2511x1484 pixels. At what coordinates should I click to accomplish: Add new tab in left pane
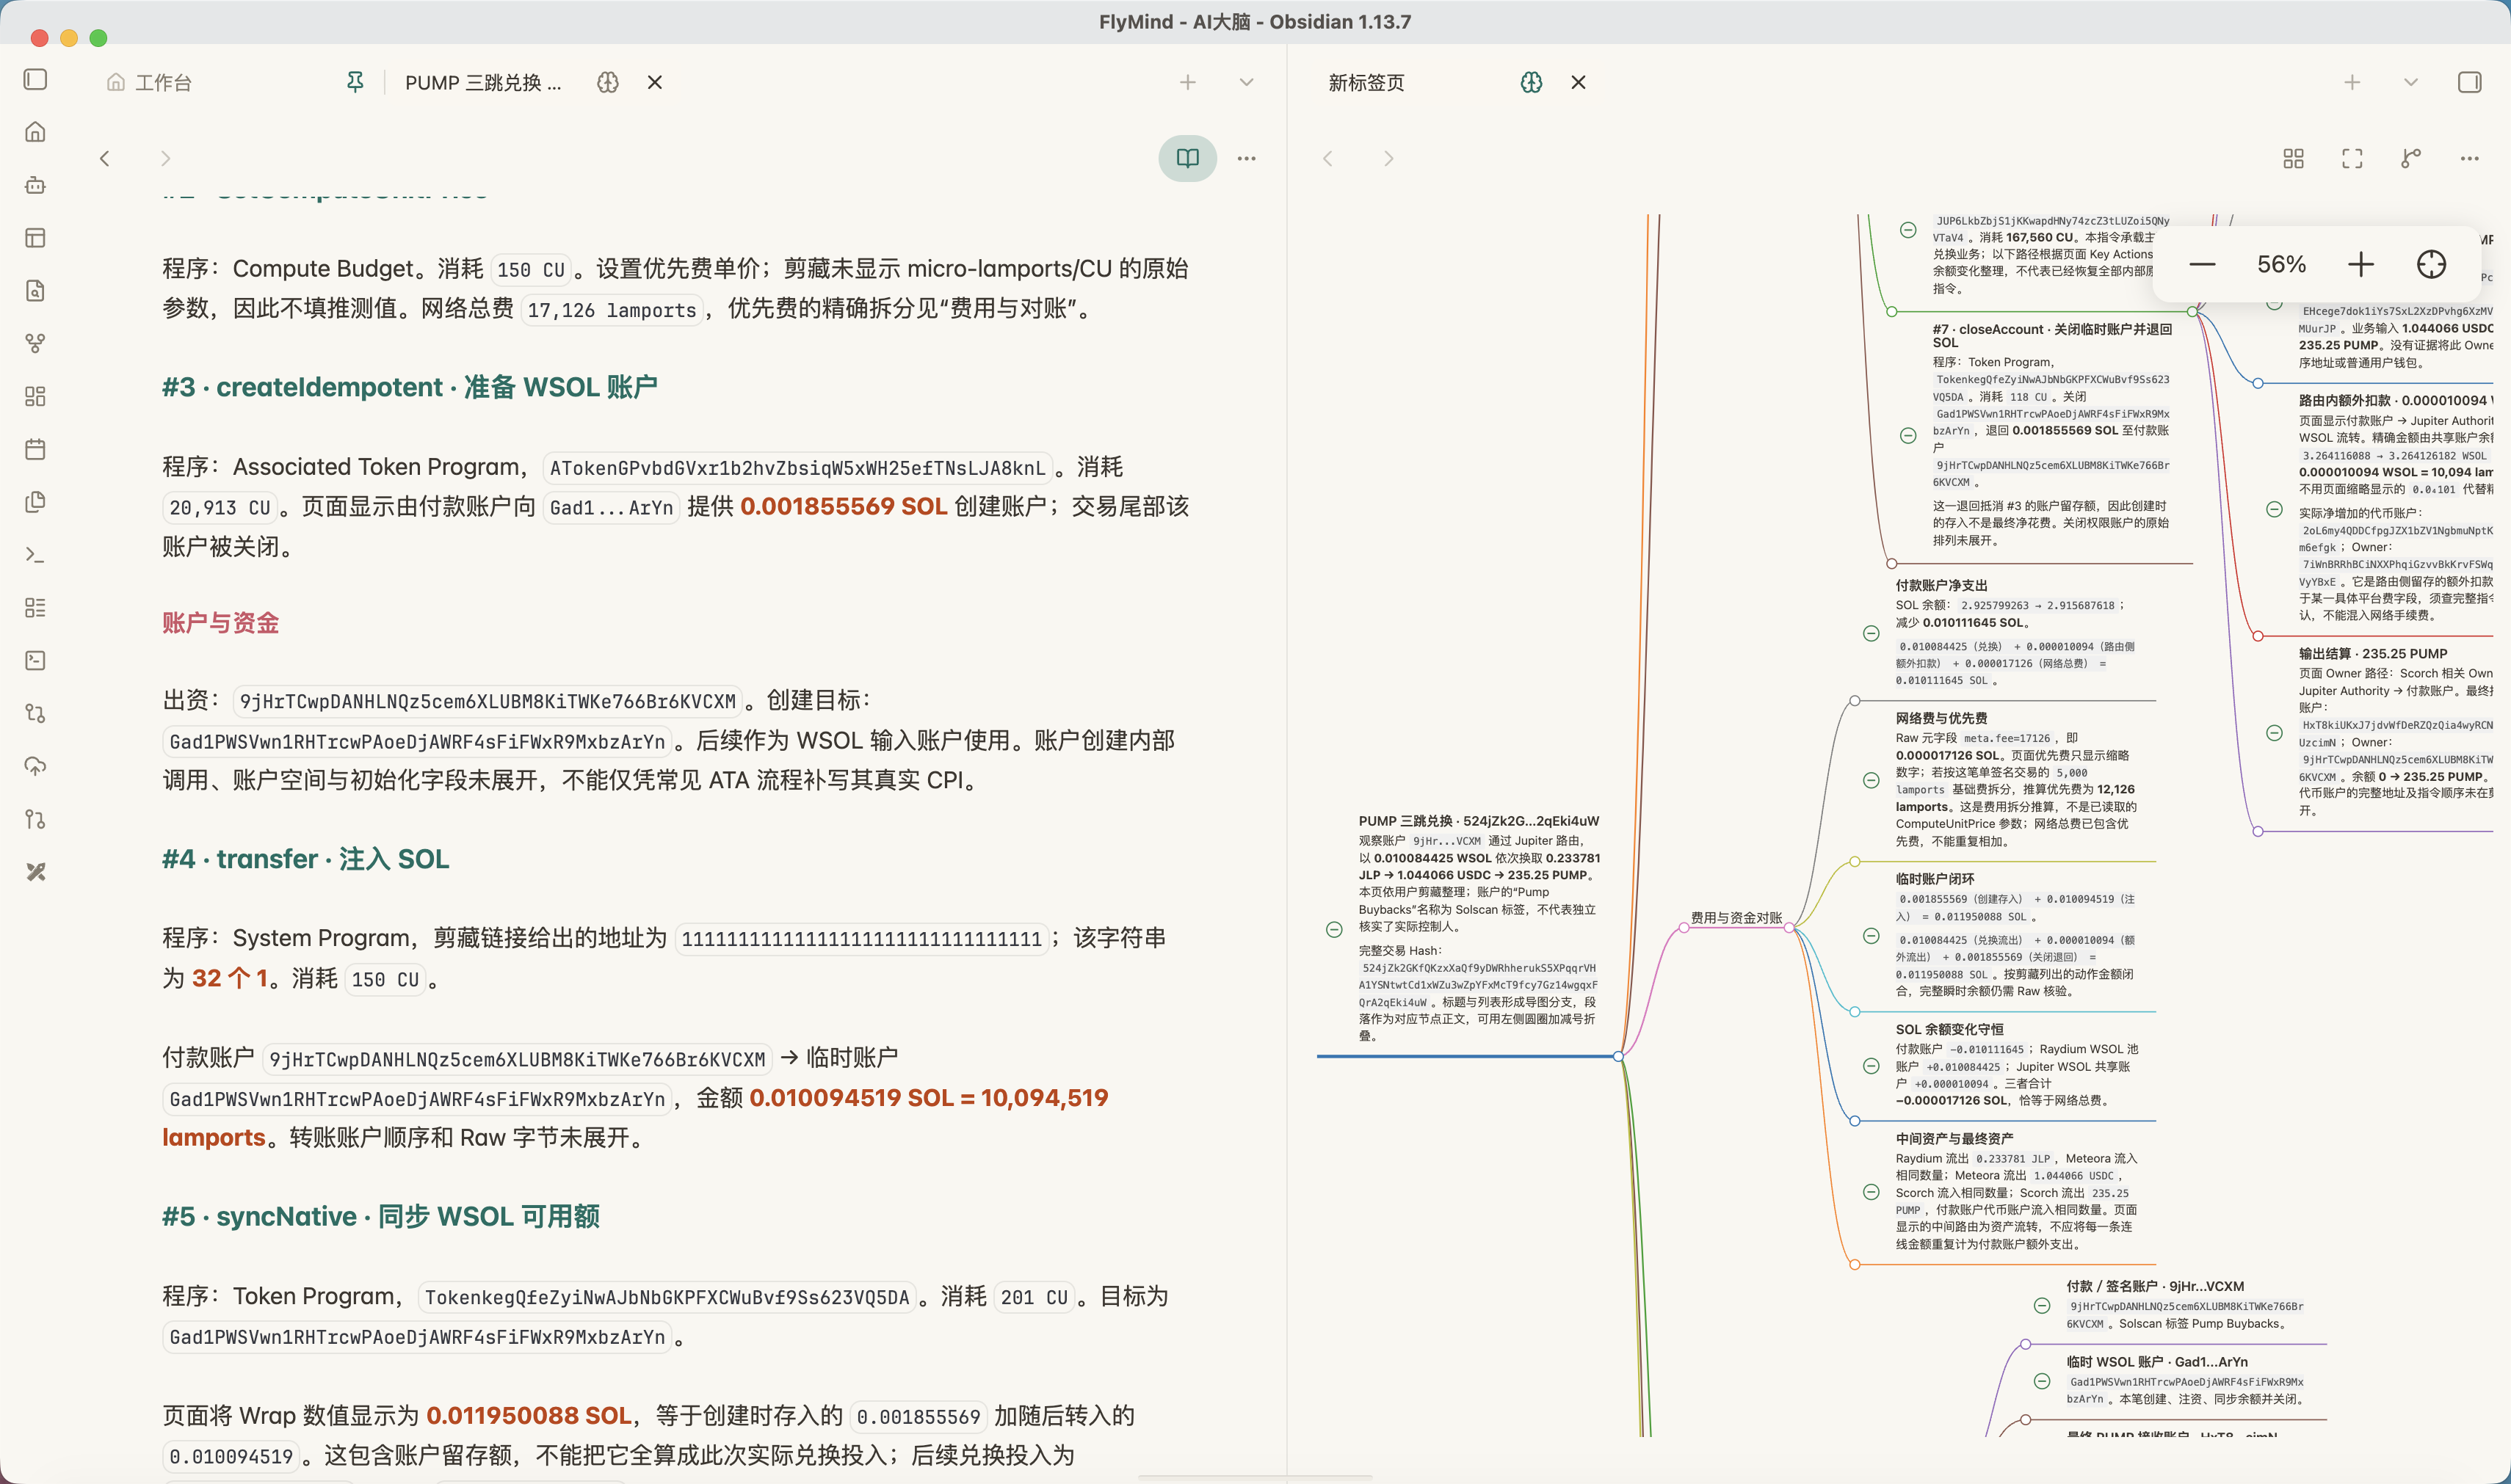click(1187, 82)
